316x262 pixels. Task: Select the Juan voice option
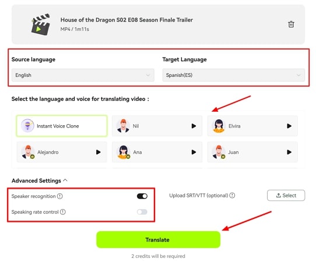pyautogui.click(x=252, y=152)
